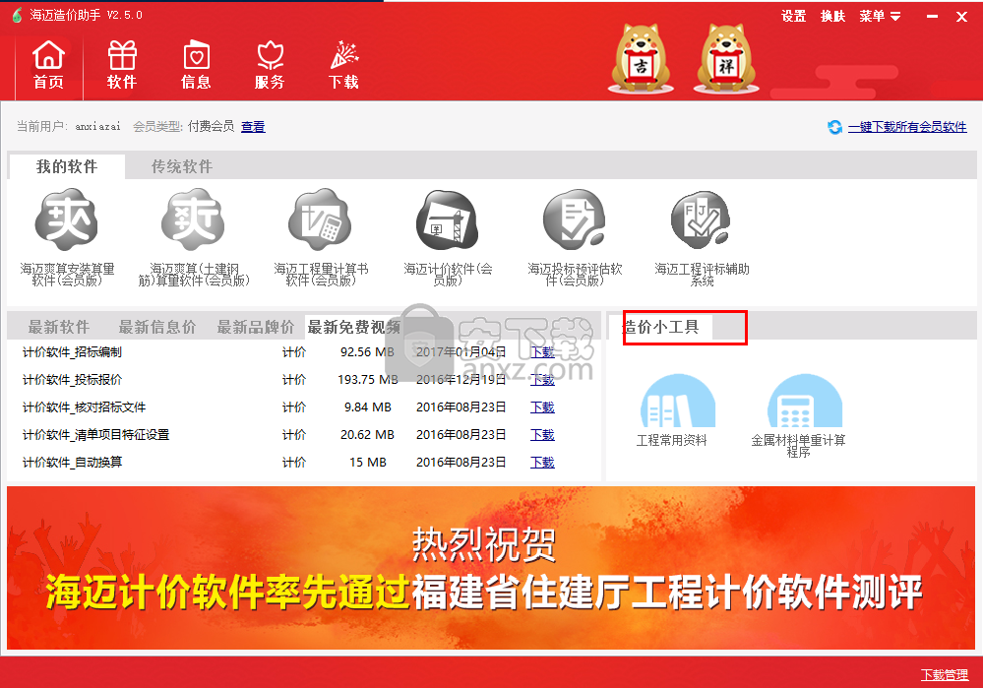This screenshot has width=983, height=688.
Task: Click the app logo in title bar
Action: [18, 15]
